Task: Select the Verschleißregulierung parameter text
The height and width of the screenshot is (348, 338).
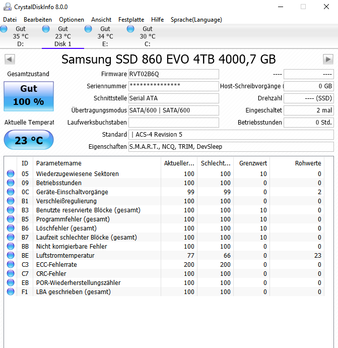Action: pos(66,201)
